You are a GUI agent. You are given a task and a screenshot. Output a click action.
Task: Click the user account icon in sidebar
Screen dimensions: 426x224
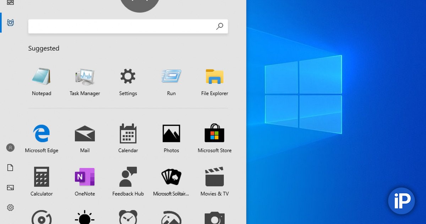[10, 148]
